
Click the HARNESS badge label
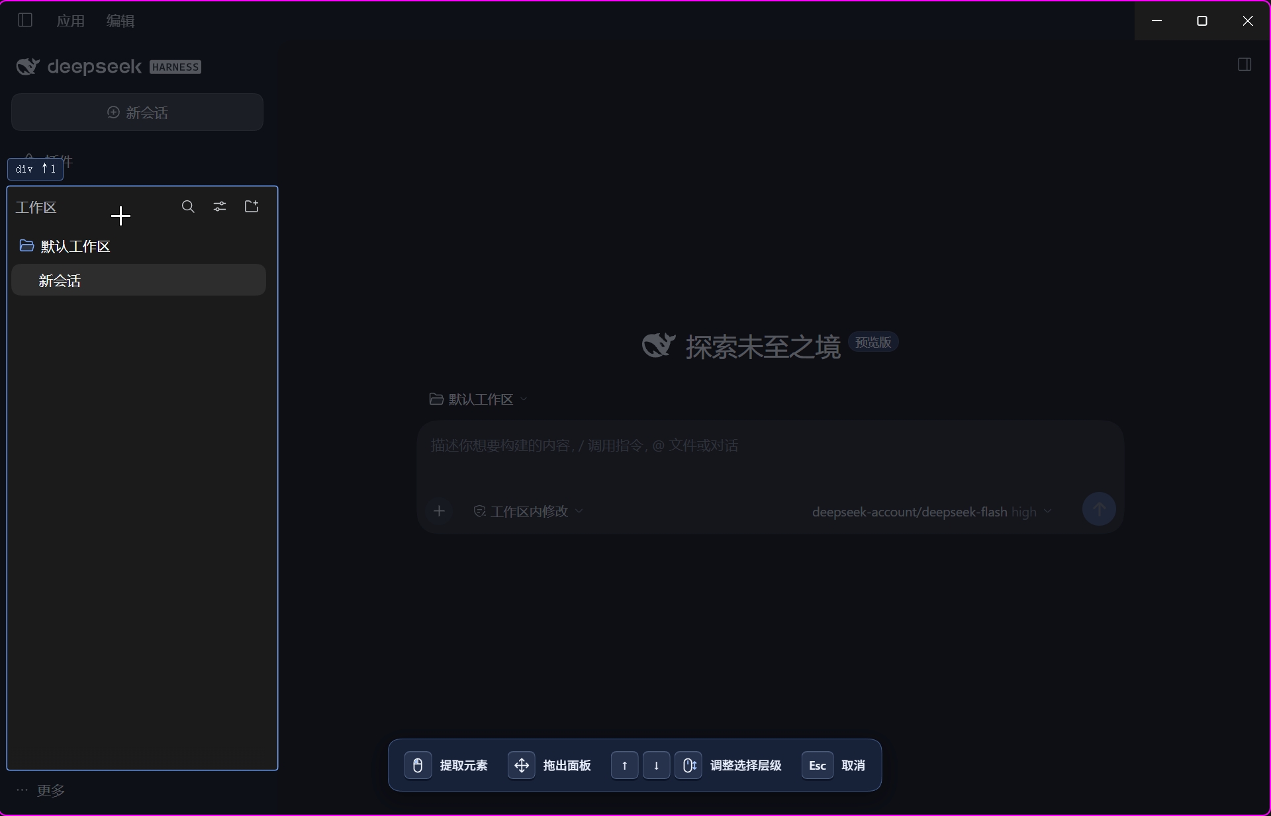[175, 67]
